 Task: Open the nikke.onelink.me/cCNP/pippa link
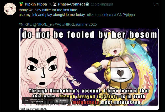111,15
